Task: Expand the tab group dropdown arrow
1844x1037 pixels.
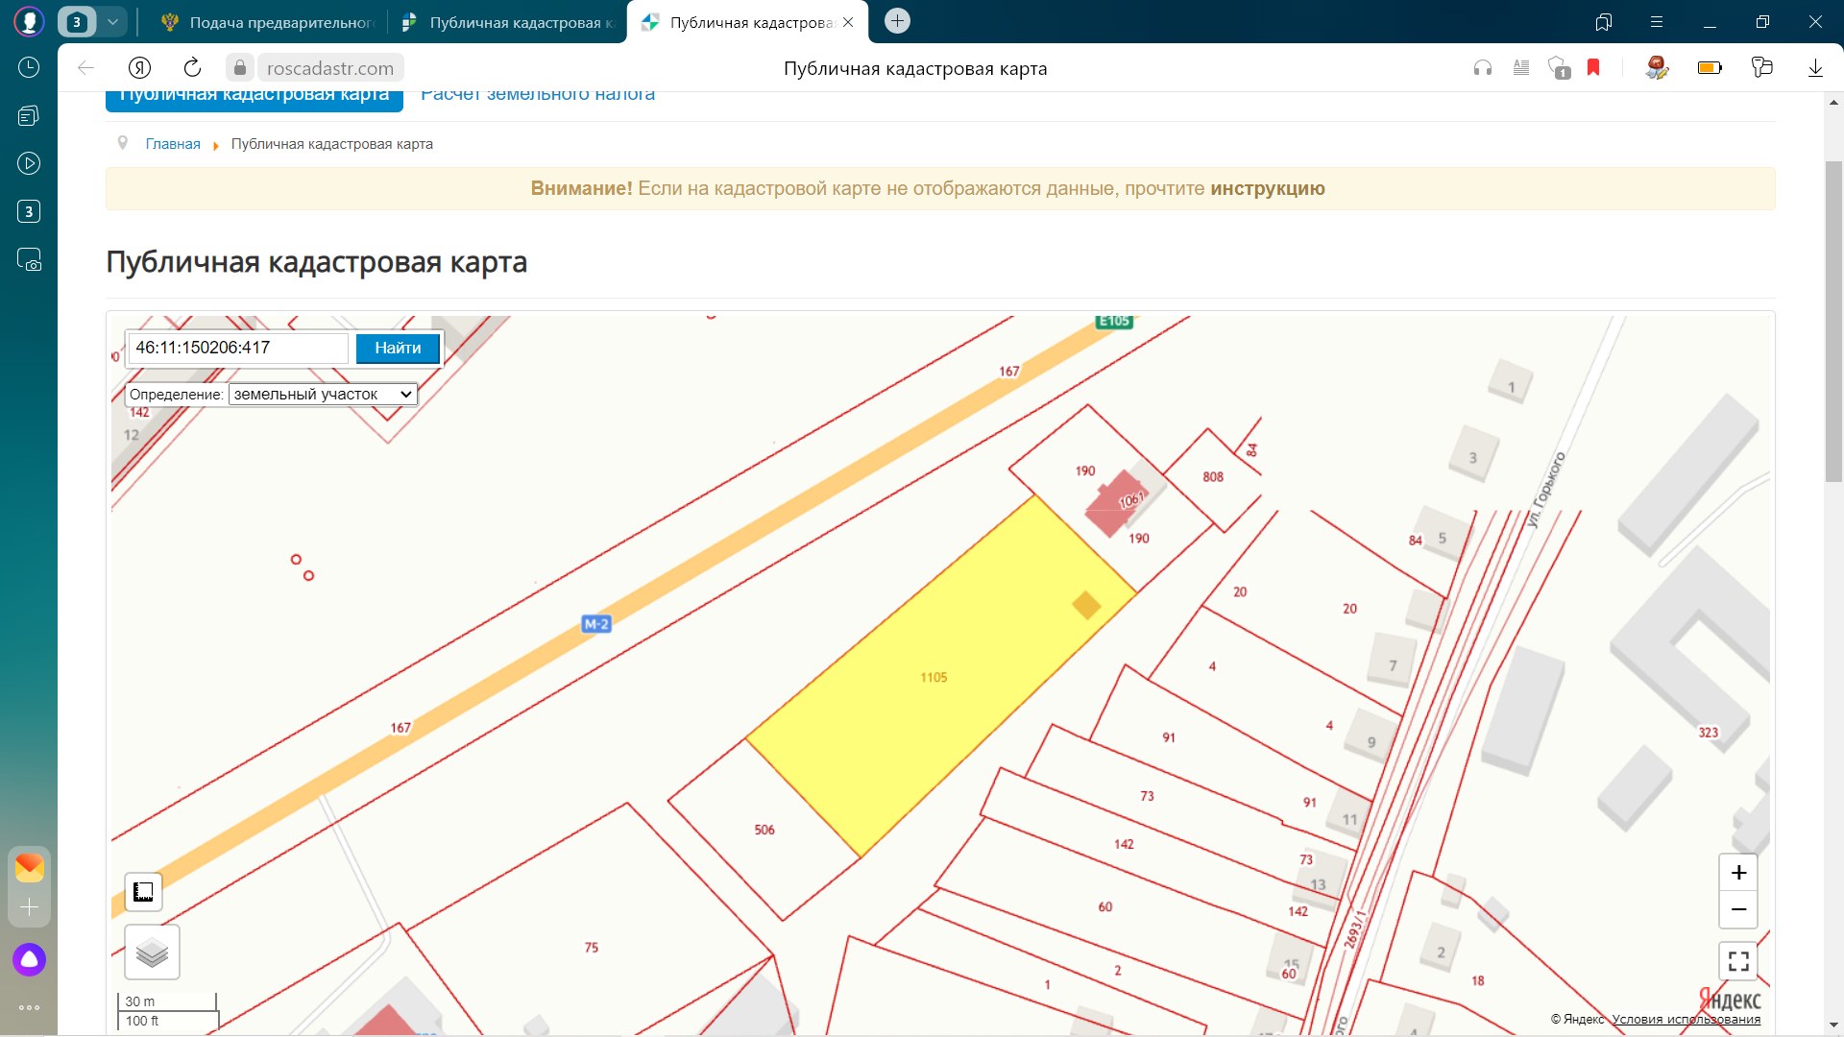Action: click(112, 22)
